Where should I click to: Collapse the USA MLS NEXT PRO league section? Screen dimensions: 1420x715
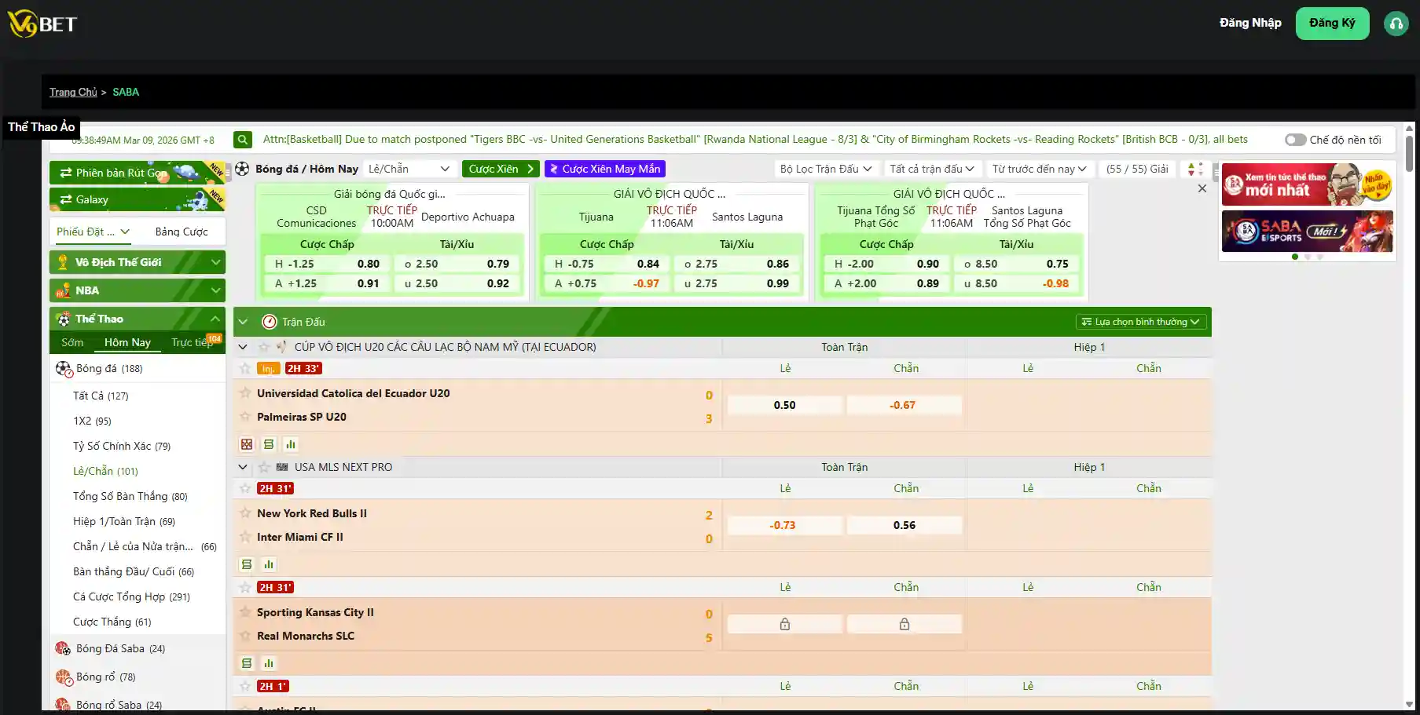(243, 466)
